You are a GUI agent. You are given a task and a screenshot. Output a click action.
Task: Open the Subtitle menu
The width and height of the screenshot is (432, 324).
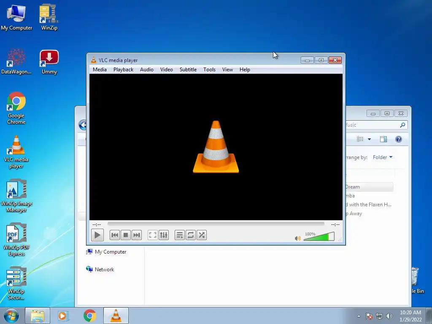[188, 70]
